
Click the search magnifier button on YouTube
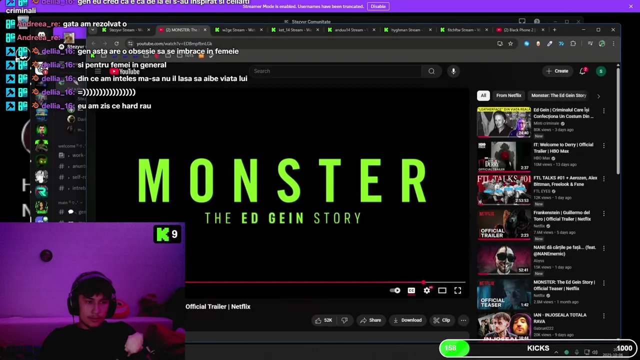coord(431,71)
